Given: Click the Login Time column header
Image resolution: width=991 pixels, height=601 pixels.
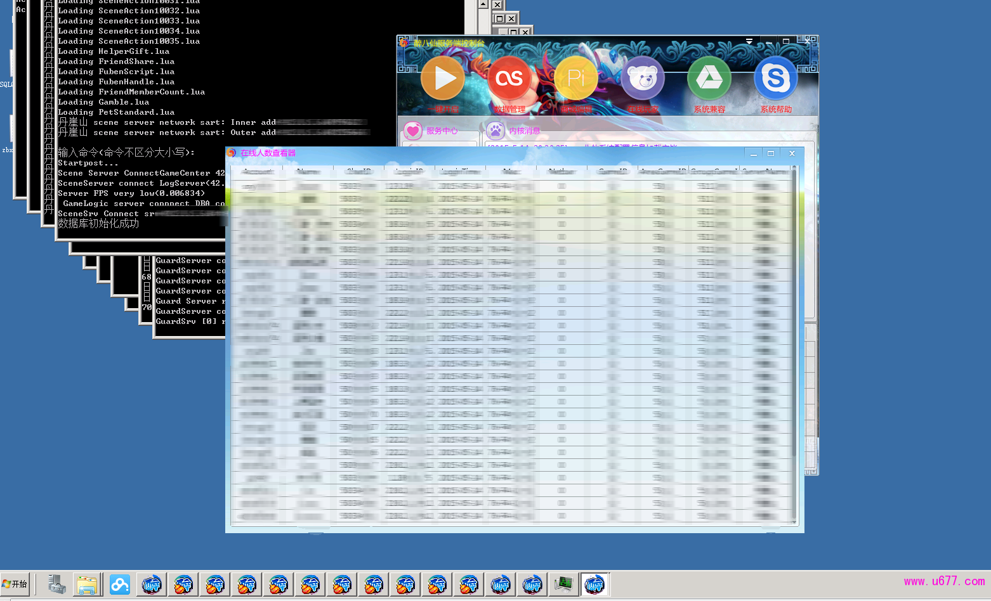Looking at the screenshot, I should point(461,171).
